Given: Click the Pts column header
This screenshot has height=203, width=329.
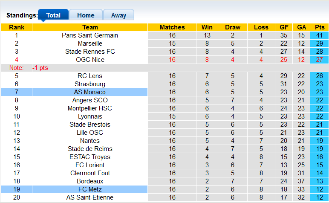Looking at the screenshot, I should pyautogui.click(x=319, y=27).
